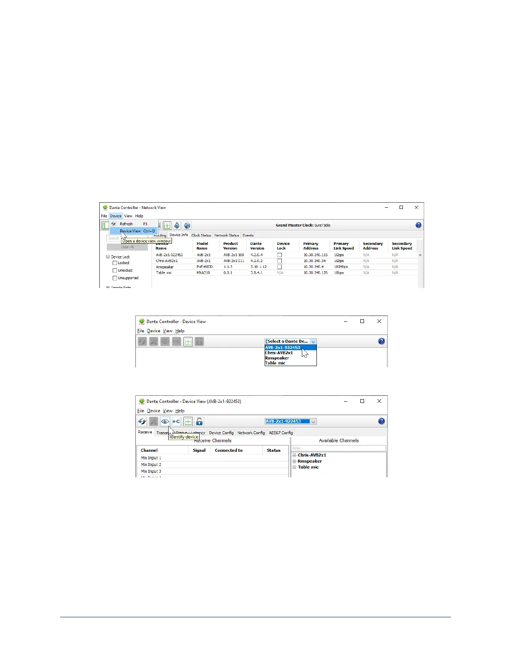Click the Clear All filter button
Viewport: 511px width, 662px height.
(x=127, y=247)
